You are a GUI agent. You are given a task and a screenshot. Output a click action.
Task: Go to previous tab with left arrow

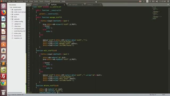click(x=28, y=5)
